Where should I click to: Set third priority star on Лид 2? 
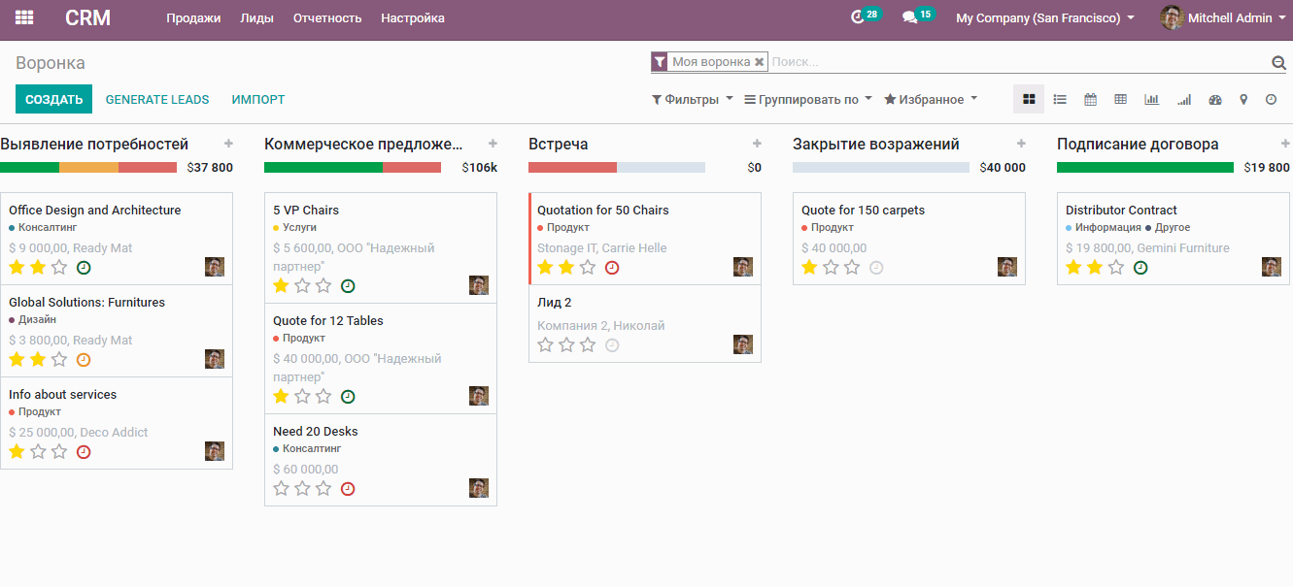click(588, 344)
